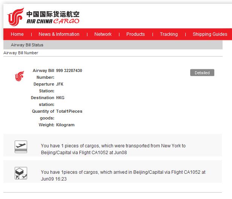
Task: Select the Airway Bill Status heading
Action: [27, 45]
